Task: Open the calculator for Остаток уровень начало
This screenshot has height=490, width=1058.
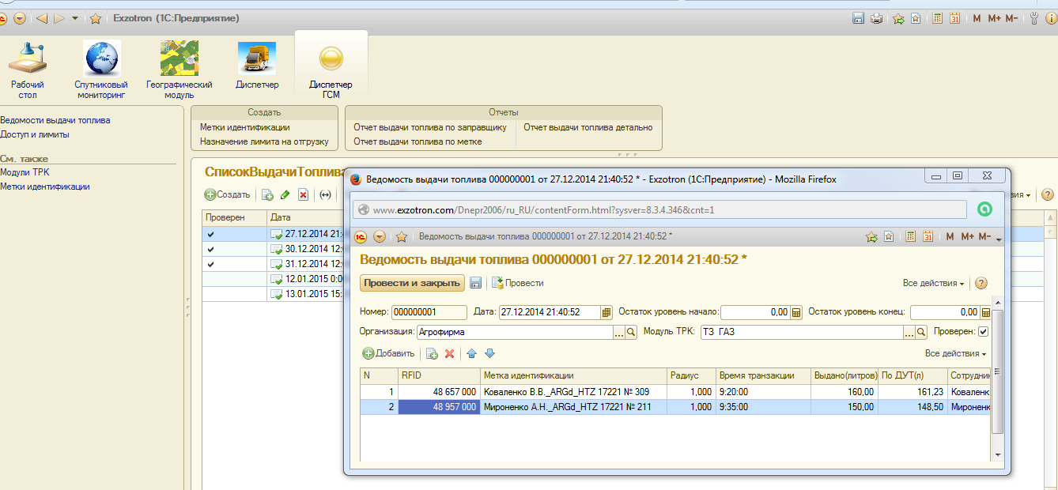Action: (x=796, y=312)
